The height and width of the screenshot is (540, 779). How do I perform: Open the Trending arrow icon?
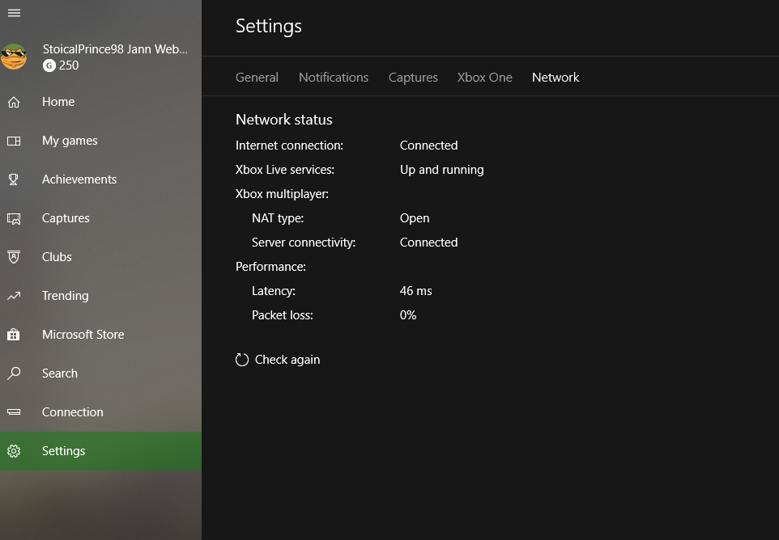tap(14, 296)
